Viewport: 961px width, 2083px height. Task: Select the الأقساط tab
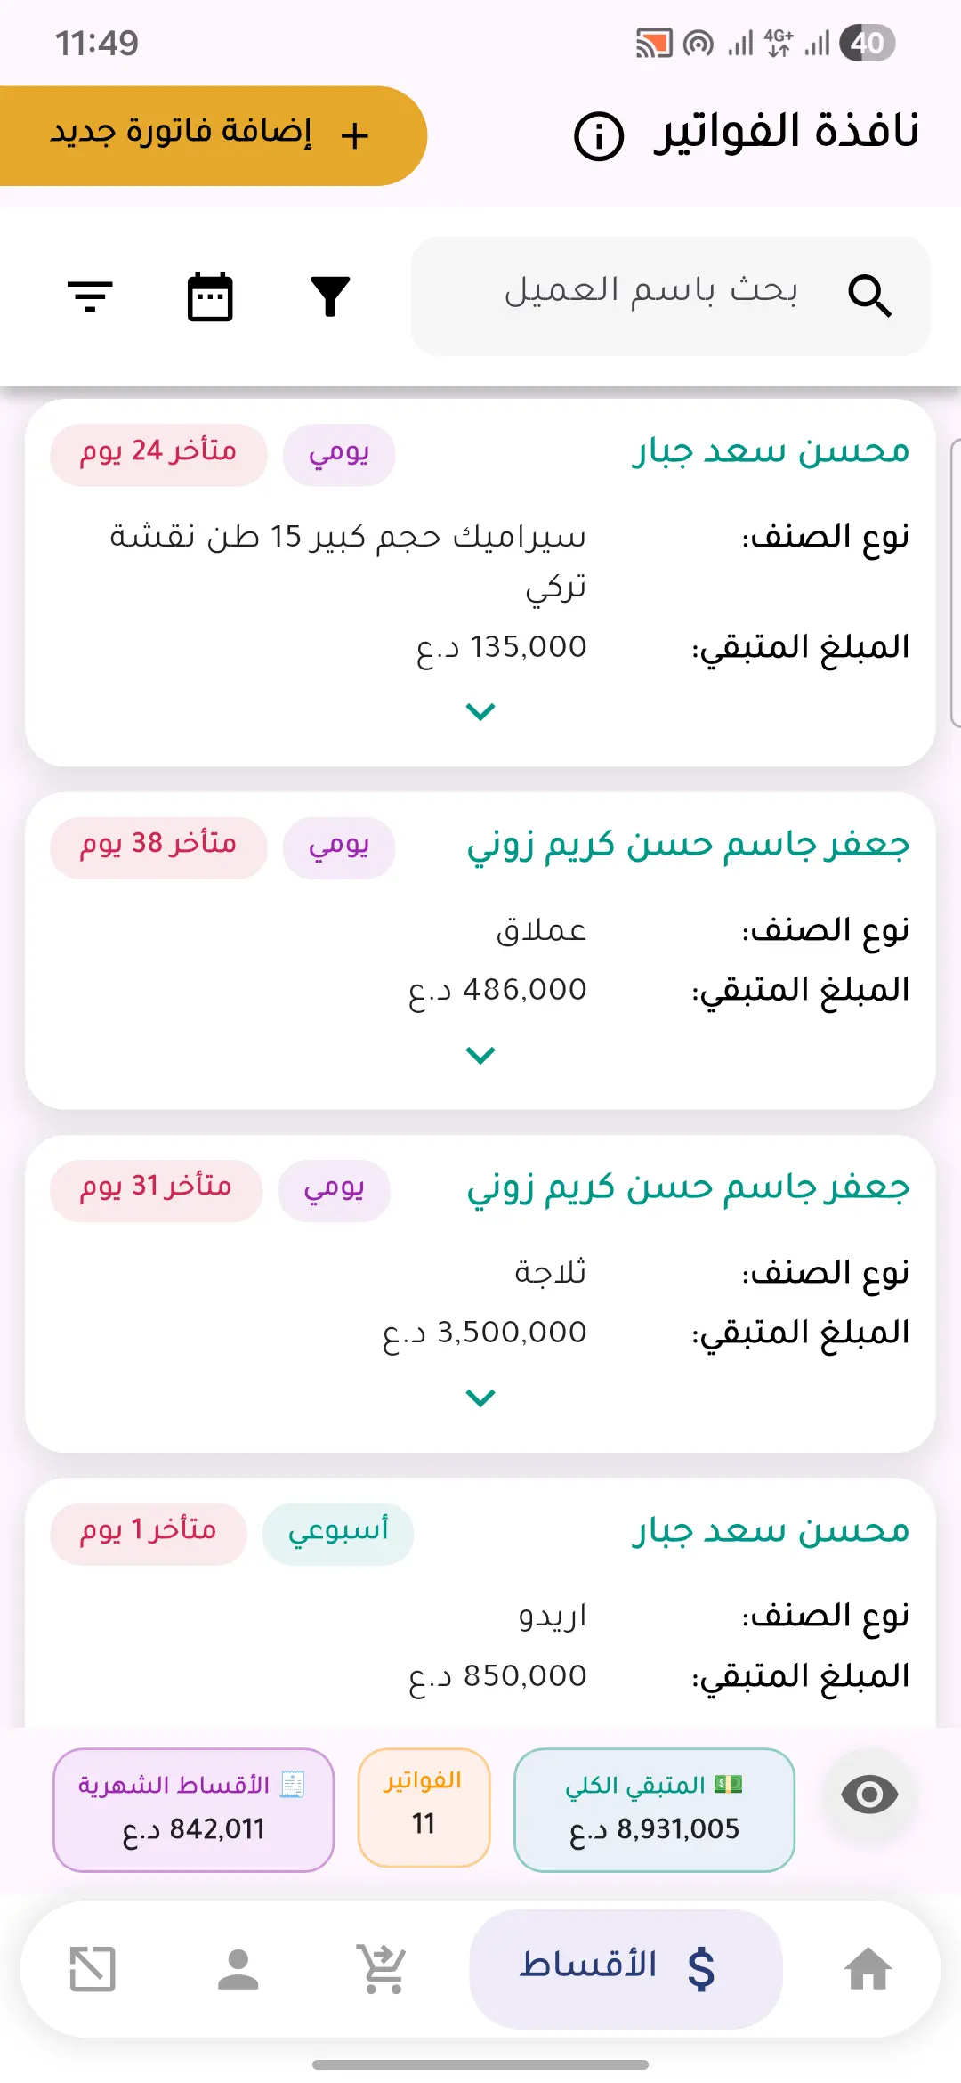pos(626,1968)
